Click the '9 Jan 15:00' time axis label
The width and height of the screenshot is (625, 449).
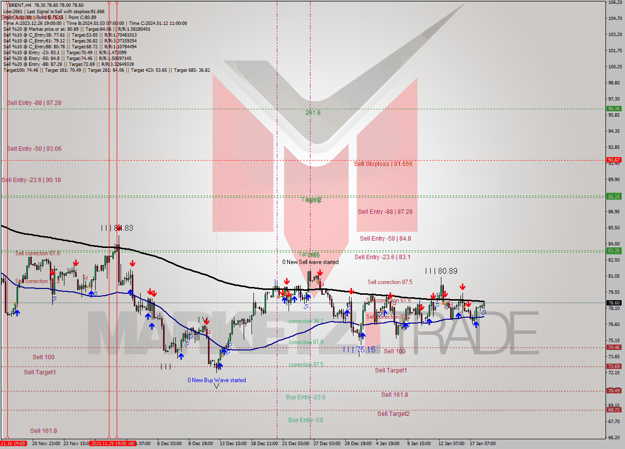point(419,444)
